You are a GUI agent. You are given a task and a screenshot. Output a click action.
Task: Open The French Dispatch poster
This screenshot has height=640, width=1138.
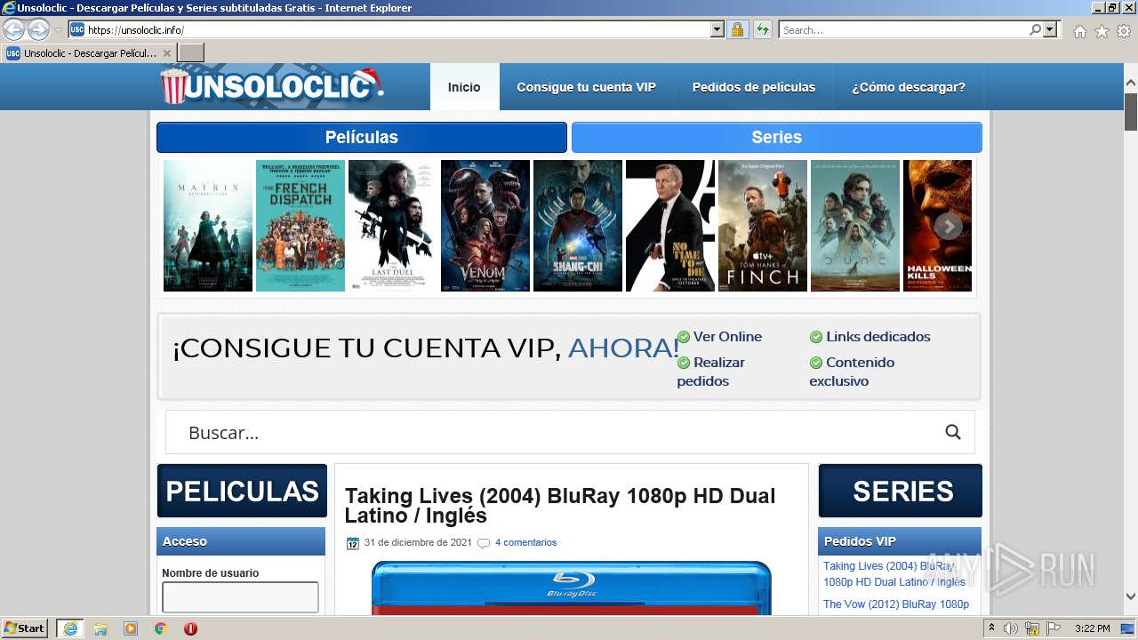[301, 226]
